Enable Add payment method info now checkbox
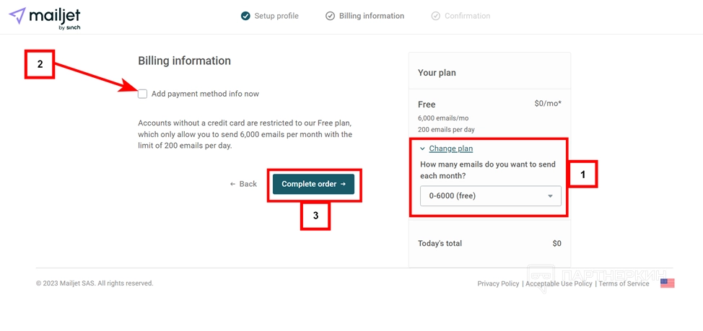The width and height of the screenshot is (703, 331). pyautogui.click(x=143, y=94)
